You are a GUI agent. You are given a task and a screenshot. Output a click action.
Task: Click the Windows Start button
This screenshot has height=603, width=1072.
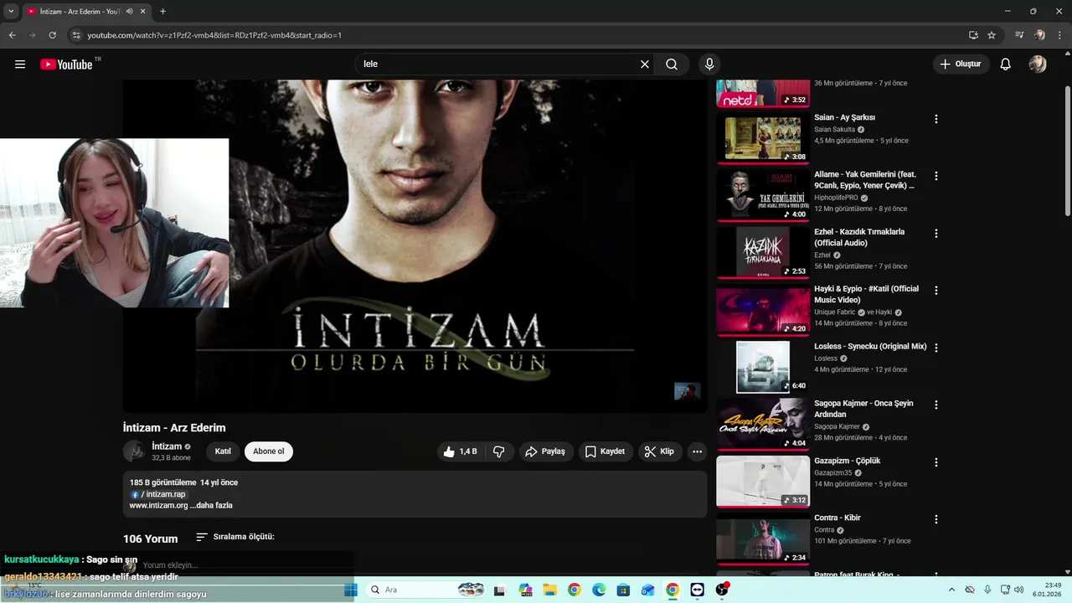(x=351, y=590)
